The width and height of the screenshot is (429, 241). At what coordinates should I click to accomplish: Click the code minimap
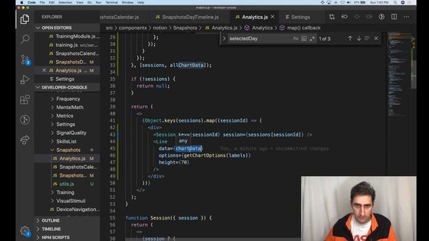click(399, 74)
